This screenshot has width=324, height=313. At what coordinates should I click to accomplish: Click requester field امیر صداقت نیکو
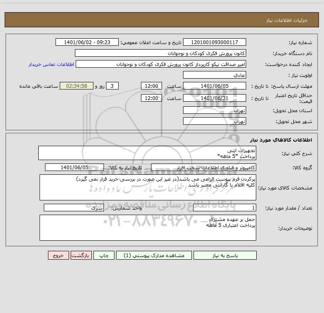(161, 64)
